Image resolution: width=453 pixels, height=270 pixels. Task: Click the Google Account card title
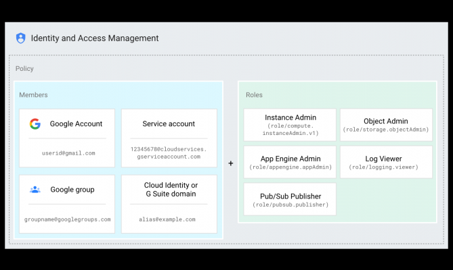click(x=76, y=124)
